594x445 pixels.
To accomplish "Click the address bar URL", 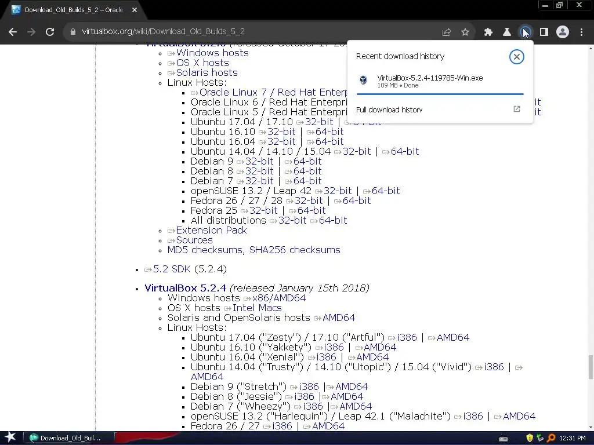I will click(x=163, y=31).
